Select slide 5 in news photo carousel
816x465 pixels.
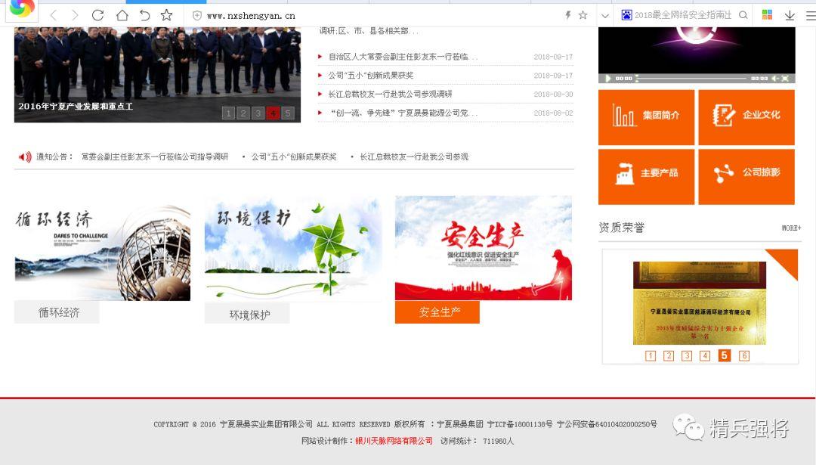click(288, 113)
